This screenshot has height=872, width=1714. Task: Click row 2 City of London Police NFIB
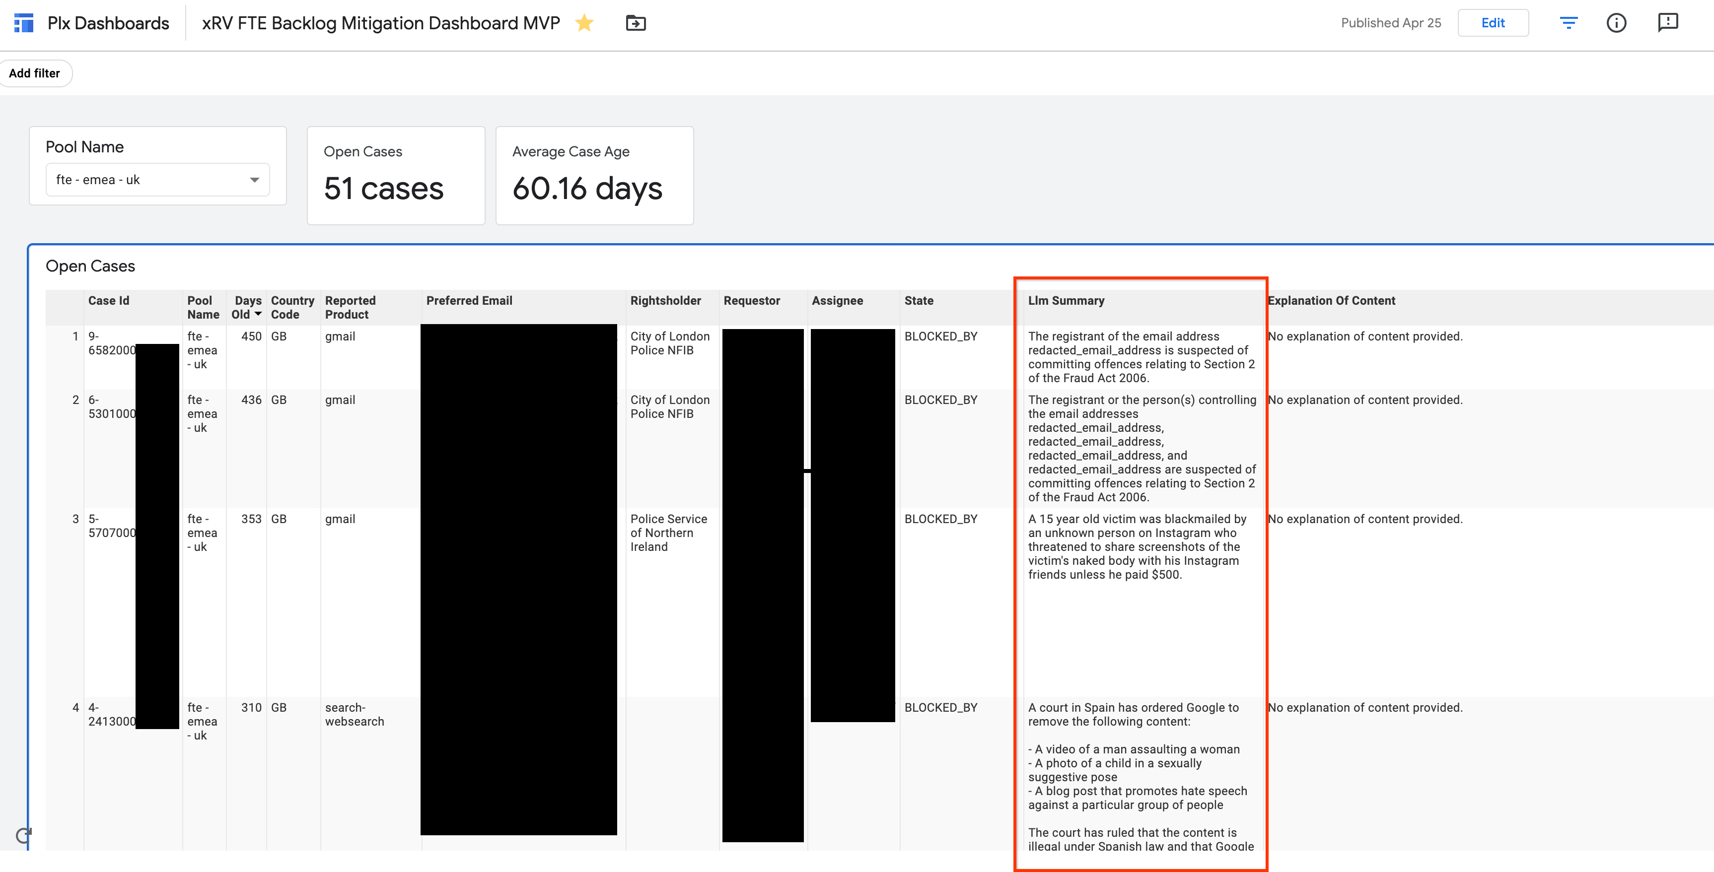669,407
